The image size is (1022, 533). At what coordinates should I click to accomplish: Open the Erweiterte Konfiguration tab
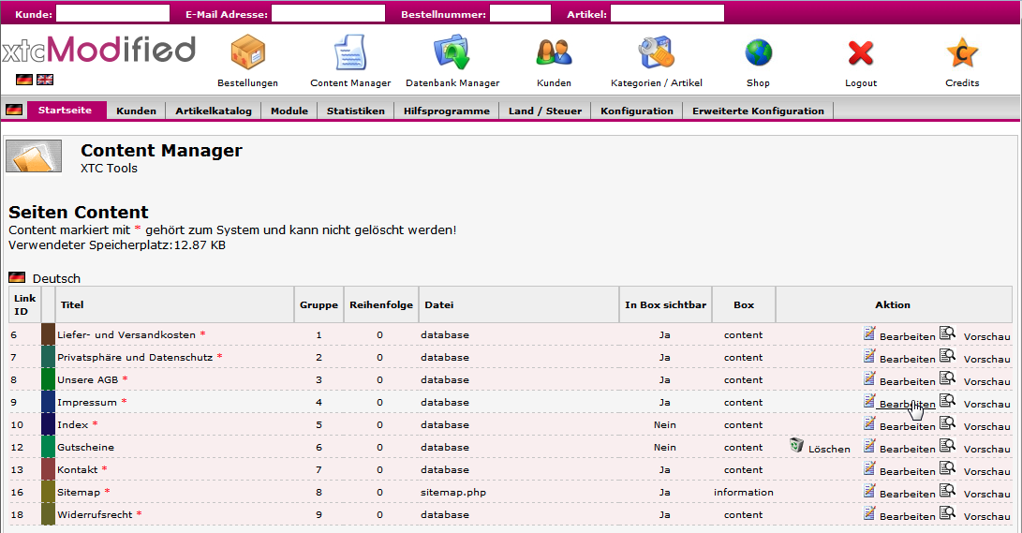(758, 111)
